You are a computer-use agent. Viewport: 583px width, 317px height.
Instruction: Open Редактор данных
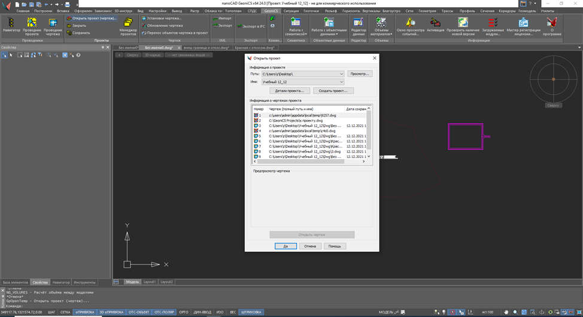pos(359,26)
